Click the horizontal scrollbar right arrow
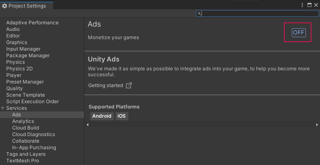Viewport: 320px width, 165px height. pyautogui.click(x=317, y=125)
